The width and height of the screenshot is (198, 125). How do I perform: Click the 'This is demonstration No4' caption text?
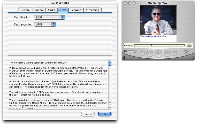coord(153,36)
